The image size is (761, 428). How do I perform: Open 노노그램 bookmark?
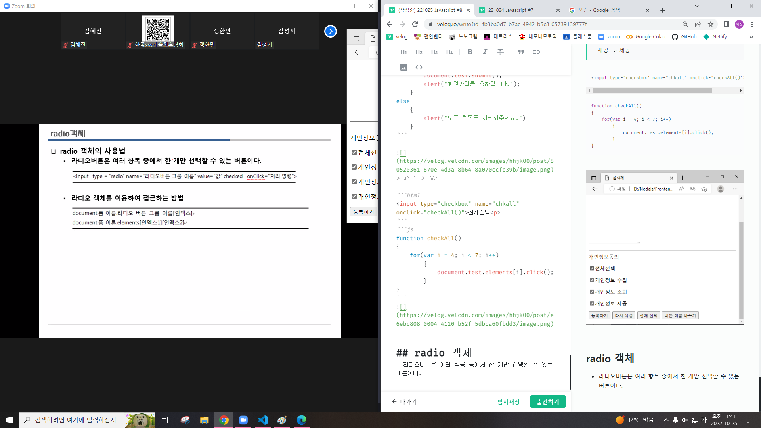[463, 37]
